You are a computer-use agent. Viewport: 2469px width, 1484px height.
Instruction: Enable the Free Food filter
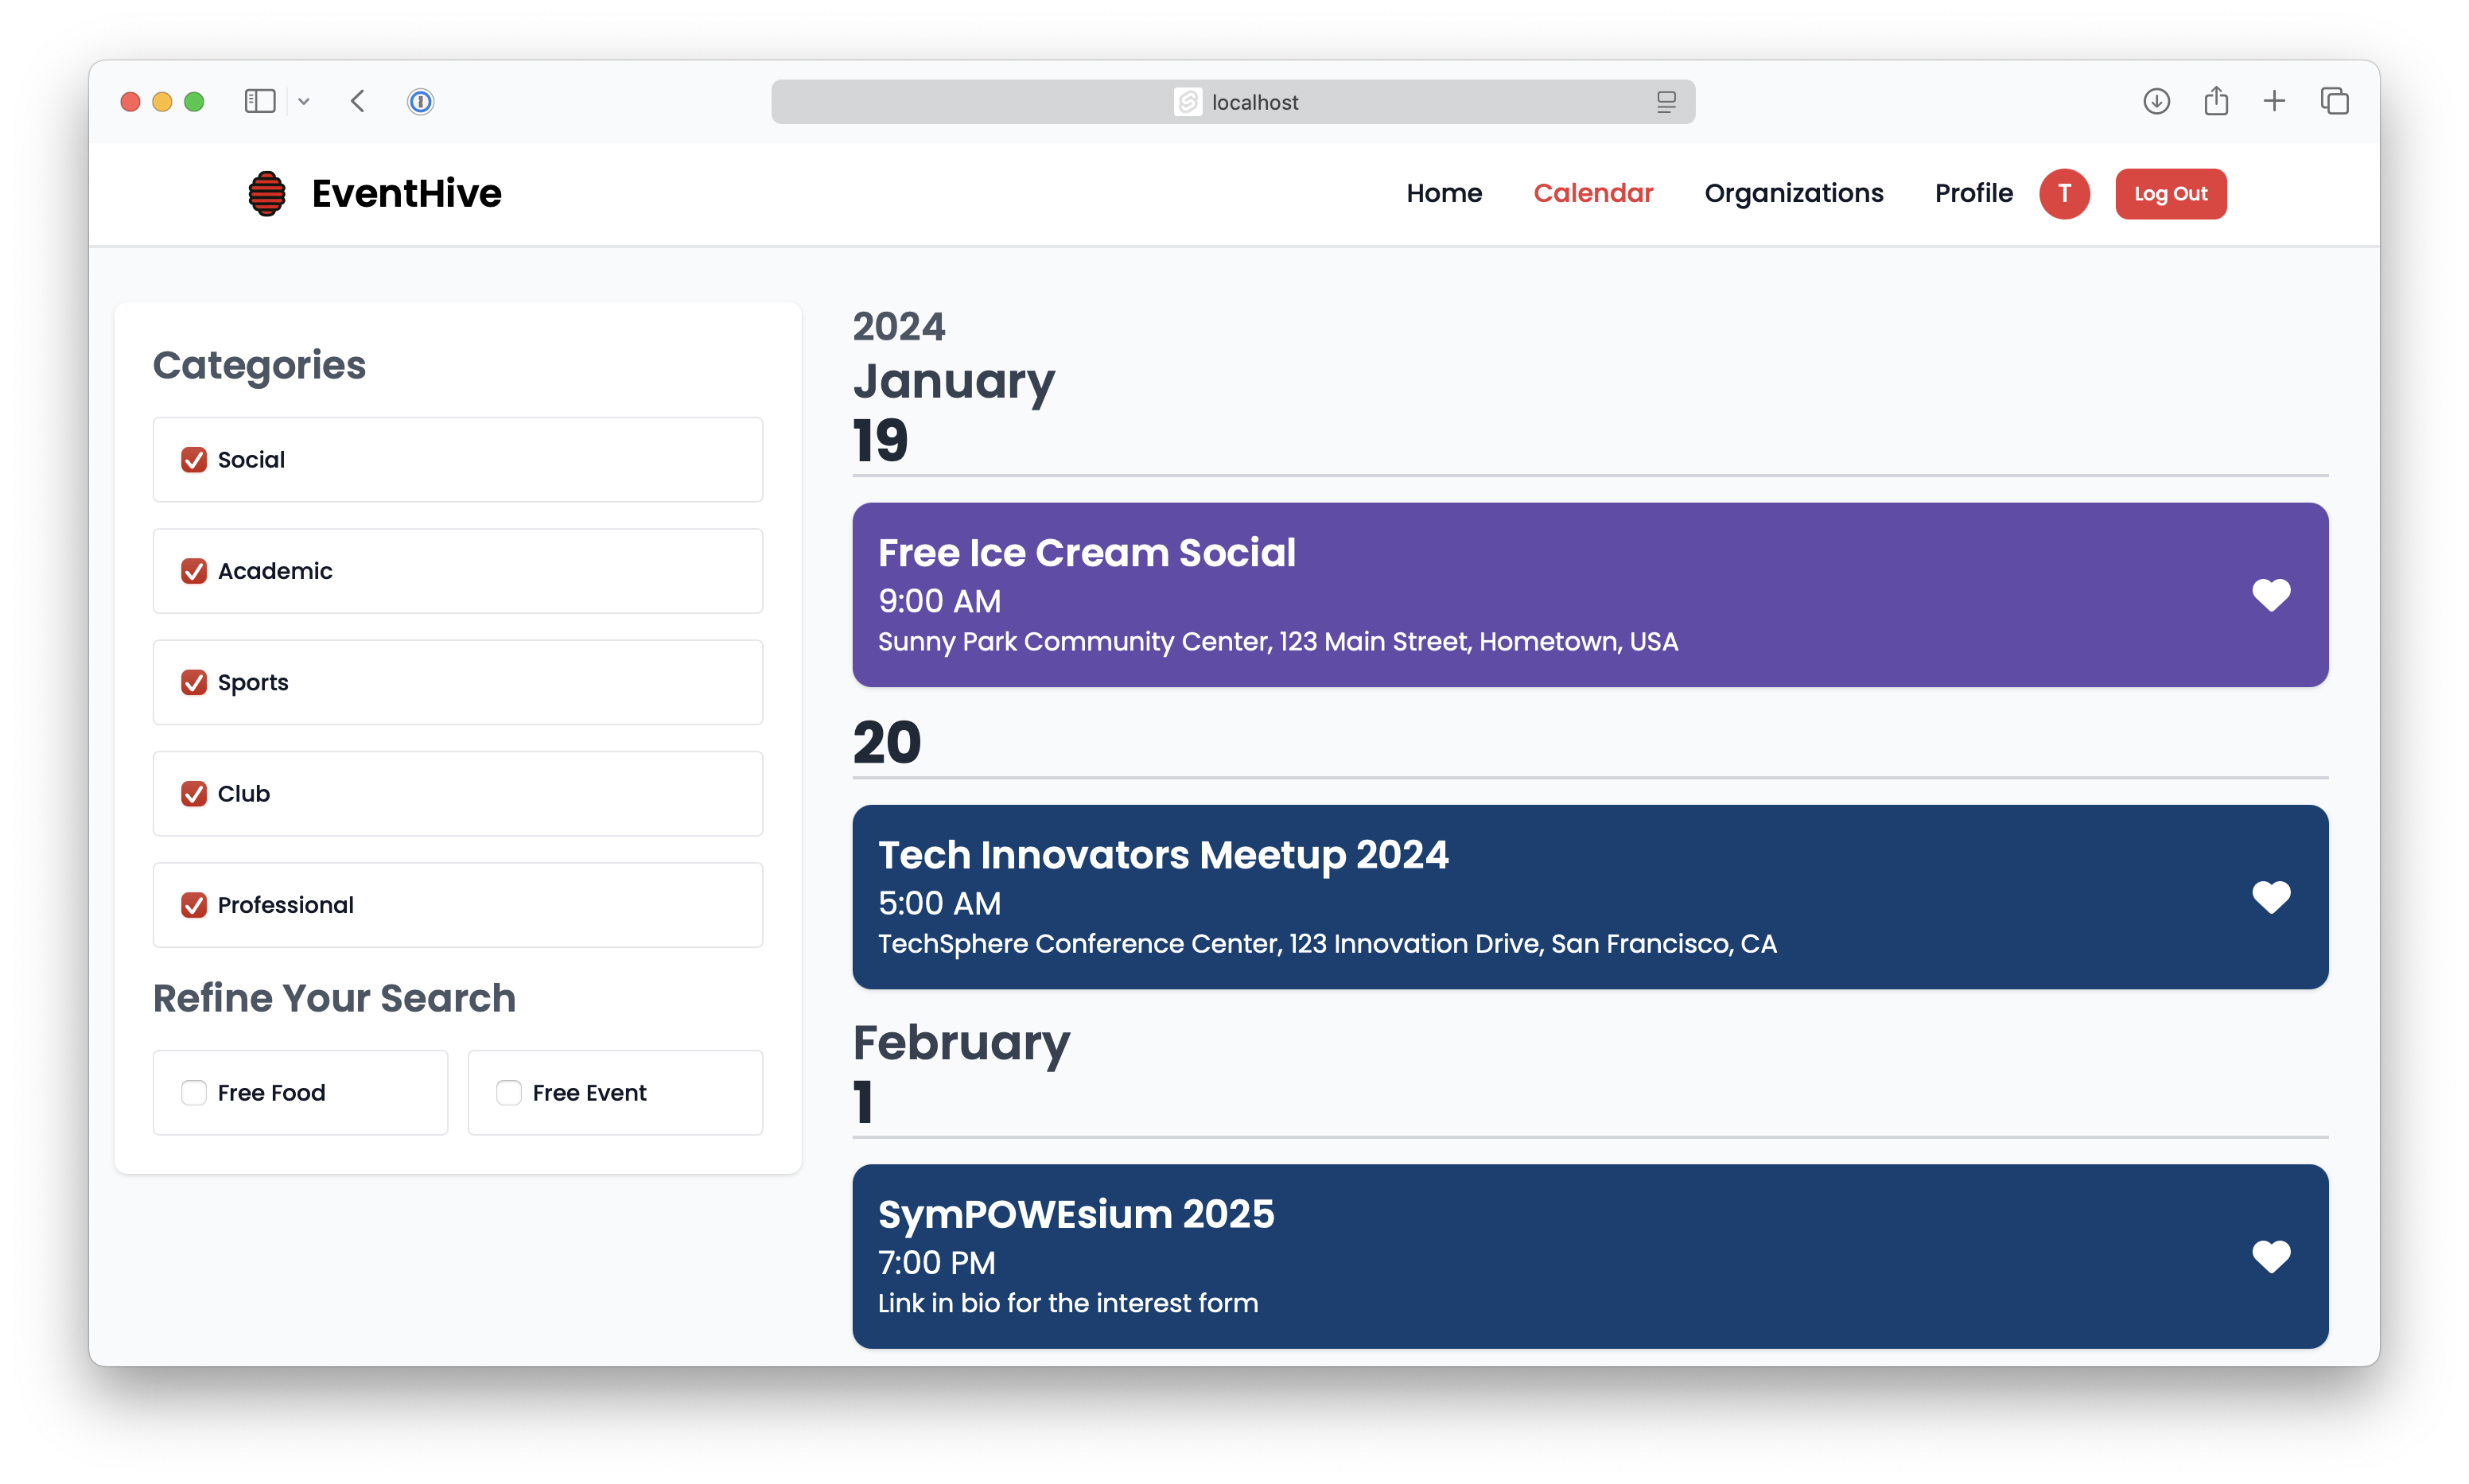[x=194, y=1092]
